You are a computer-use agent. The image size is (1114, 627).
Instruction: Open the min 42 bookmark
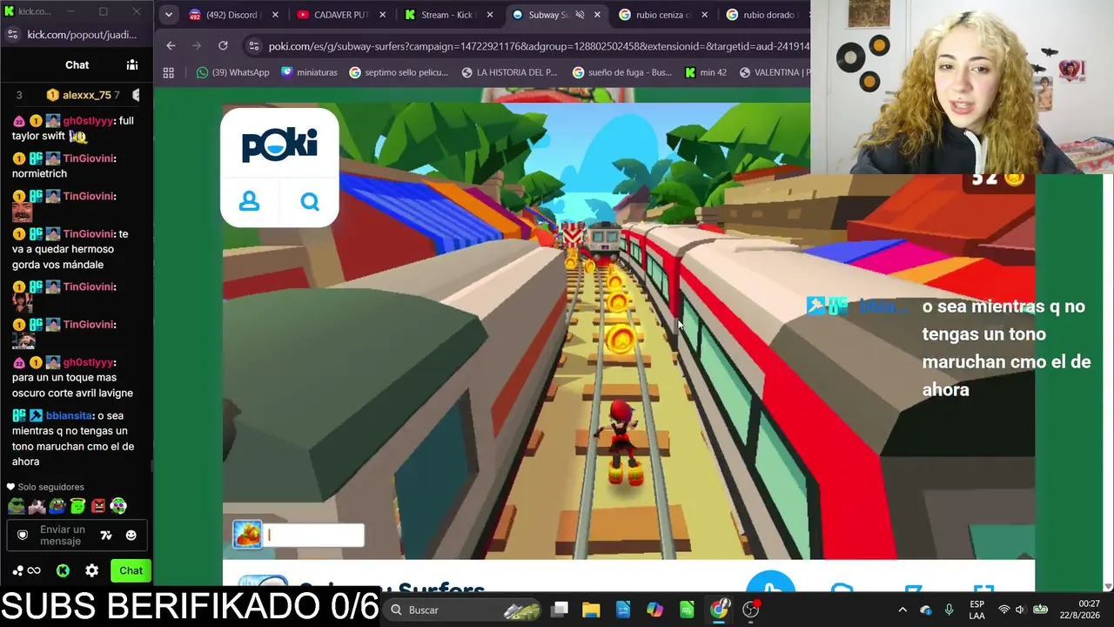click(x=705, y=72)
